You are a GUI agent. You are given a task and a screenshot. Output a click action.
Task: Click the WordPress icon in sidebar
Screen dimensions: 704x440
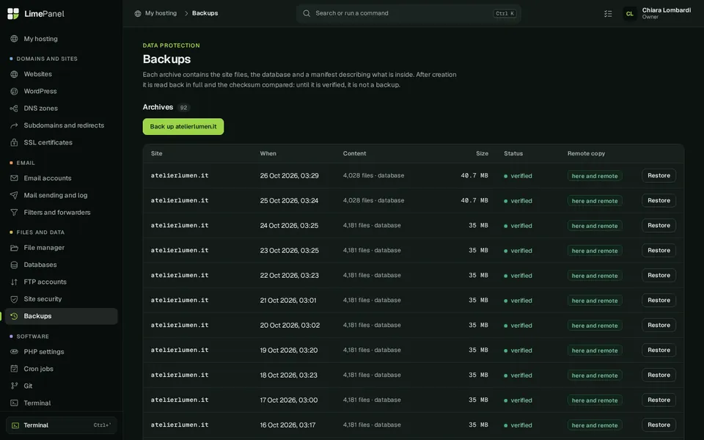[15, 91]
